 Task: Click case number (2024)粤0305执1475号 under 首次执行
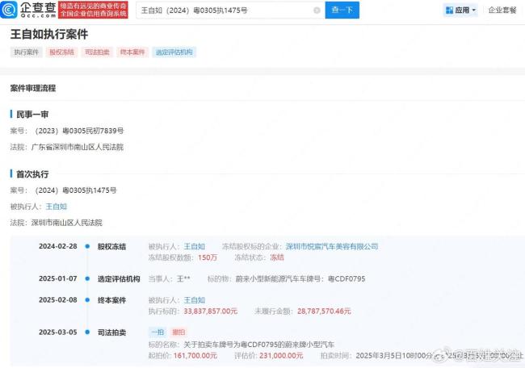(76, 190)
